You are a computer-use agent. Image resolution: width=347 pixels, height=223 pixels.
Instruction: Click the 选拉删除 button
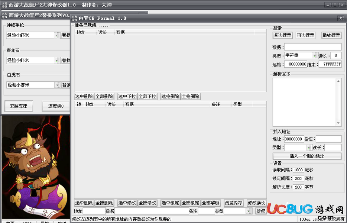click(x=170, y=97)
